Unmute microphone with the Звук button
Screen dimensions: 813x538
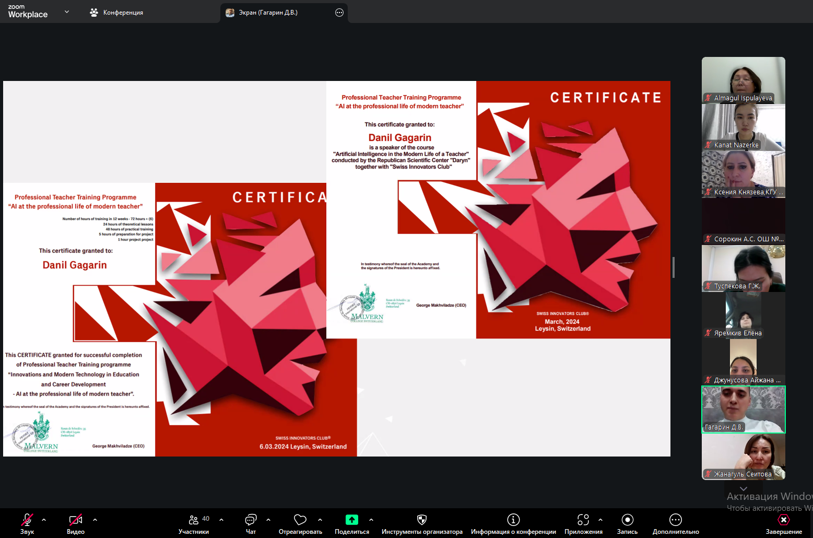[x=27, y=520]
